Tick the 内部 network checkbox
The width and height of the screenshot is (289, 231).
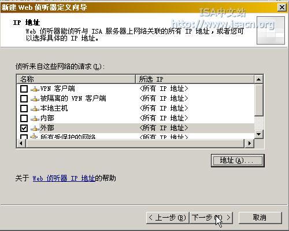click(24, 118)
